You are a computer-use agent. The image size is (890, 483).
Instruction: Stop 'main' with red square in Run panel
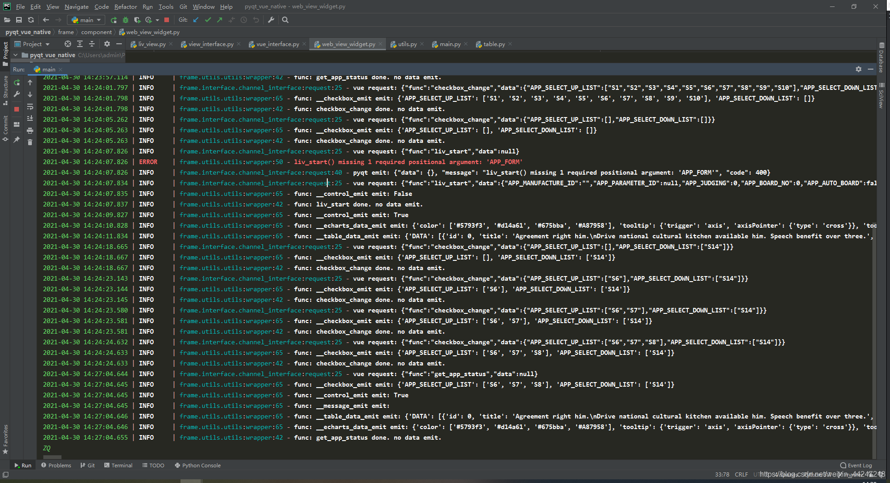[17, 109]
